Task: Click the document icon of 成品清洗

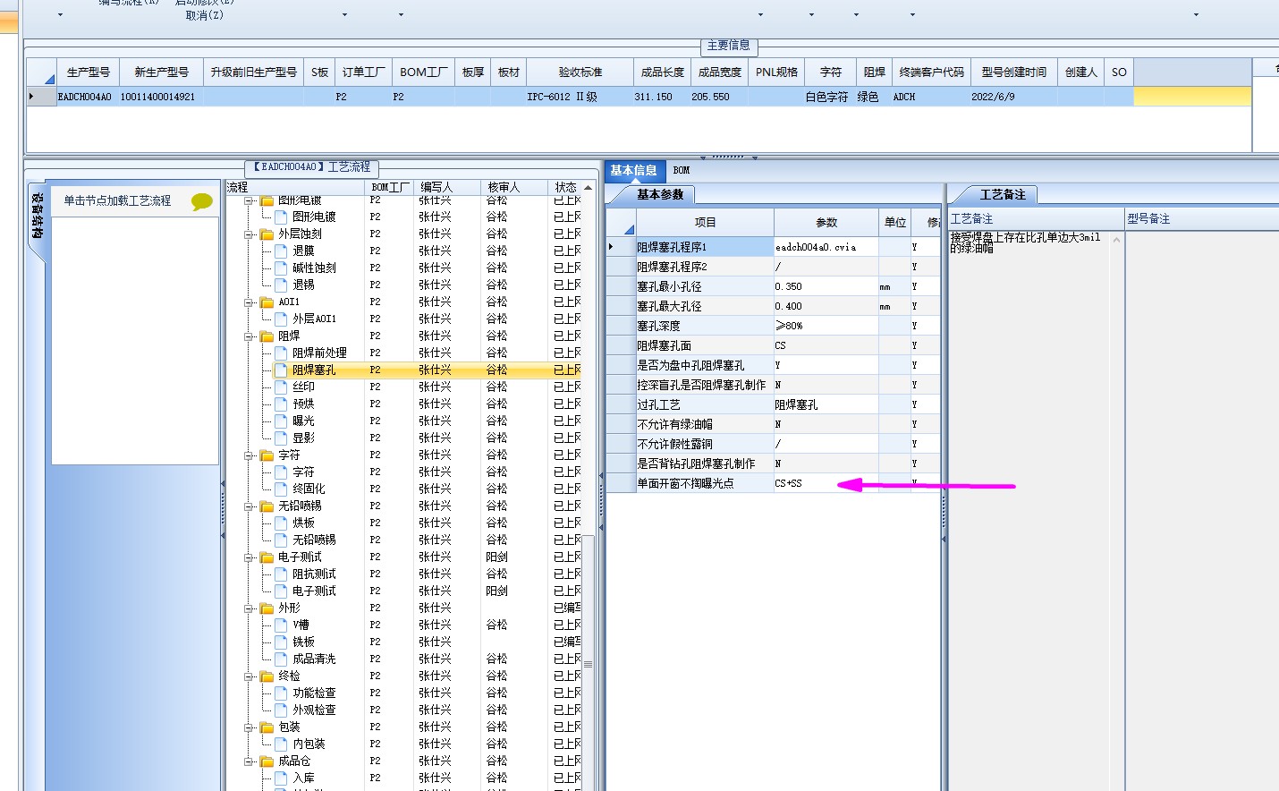Action: pyautogui.click(x=281, y=659)
